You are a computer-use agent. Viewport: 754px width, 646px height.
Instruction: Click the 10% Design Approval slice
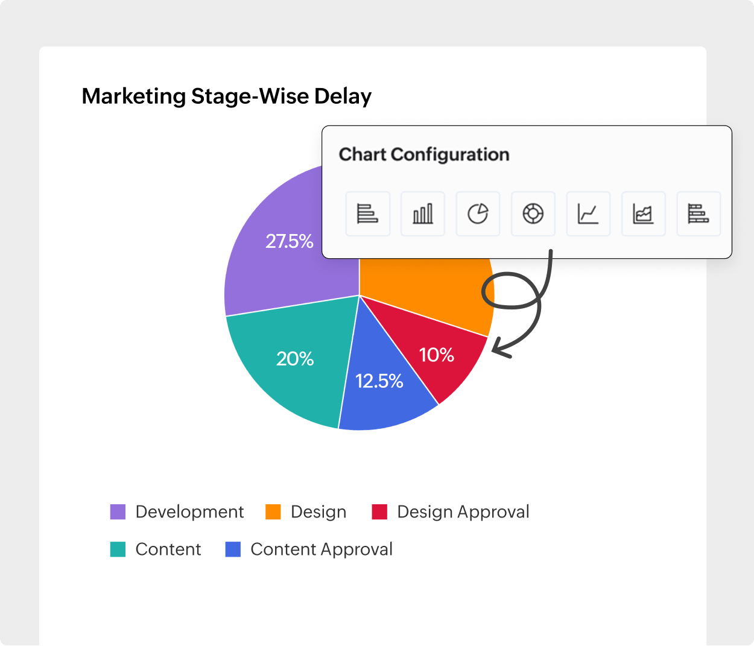(437, 356)
